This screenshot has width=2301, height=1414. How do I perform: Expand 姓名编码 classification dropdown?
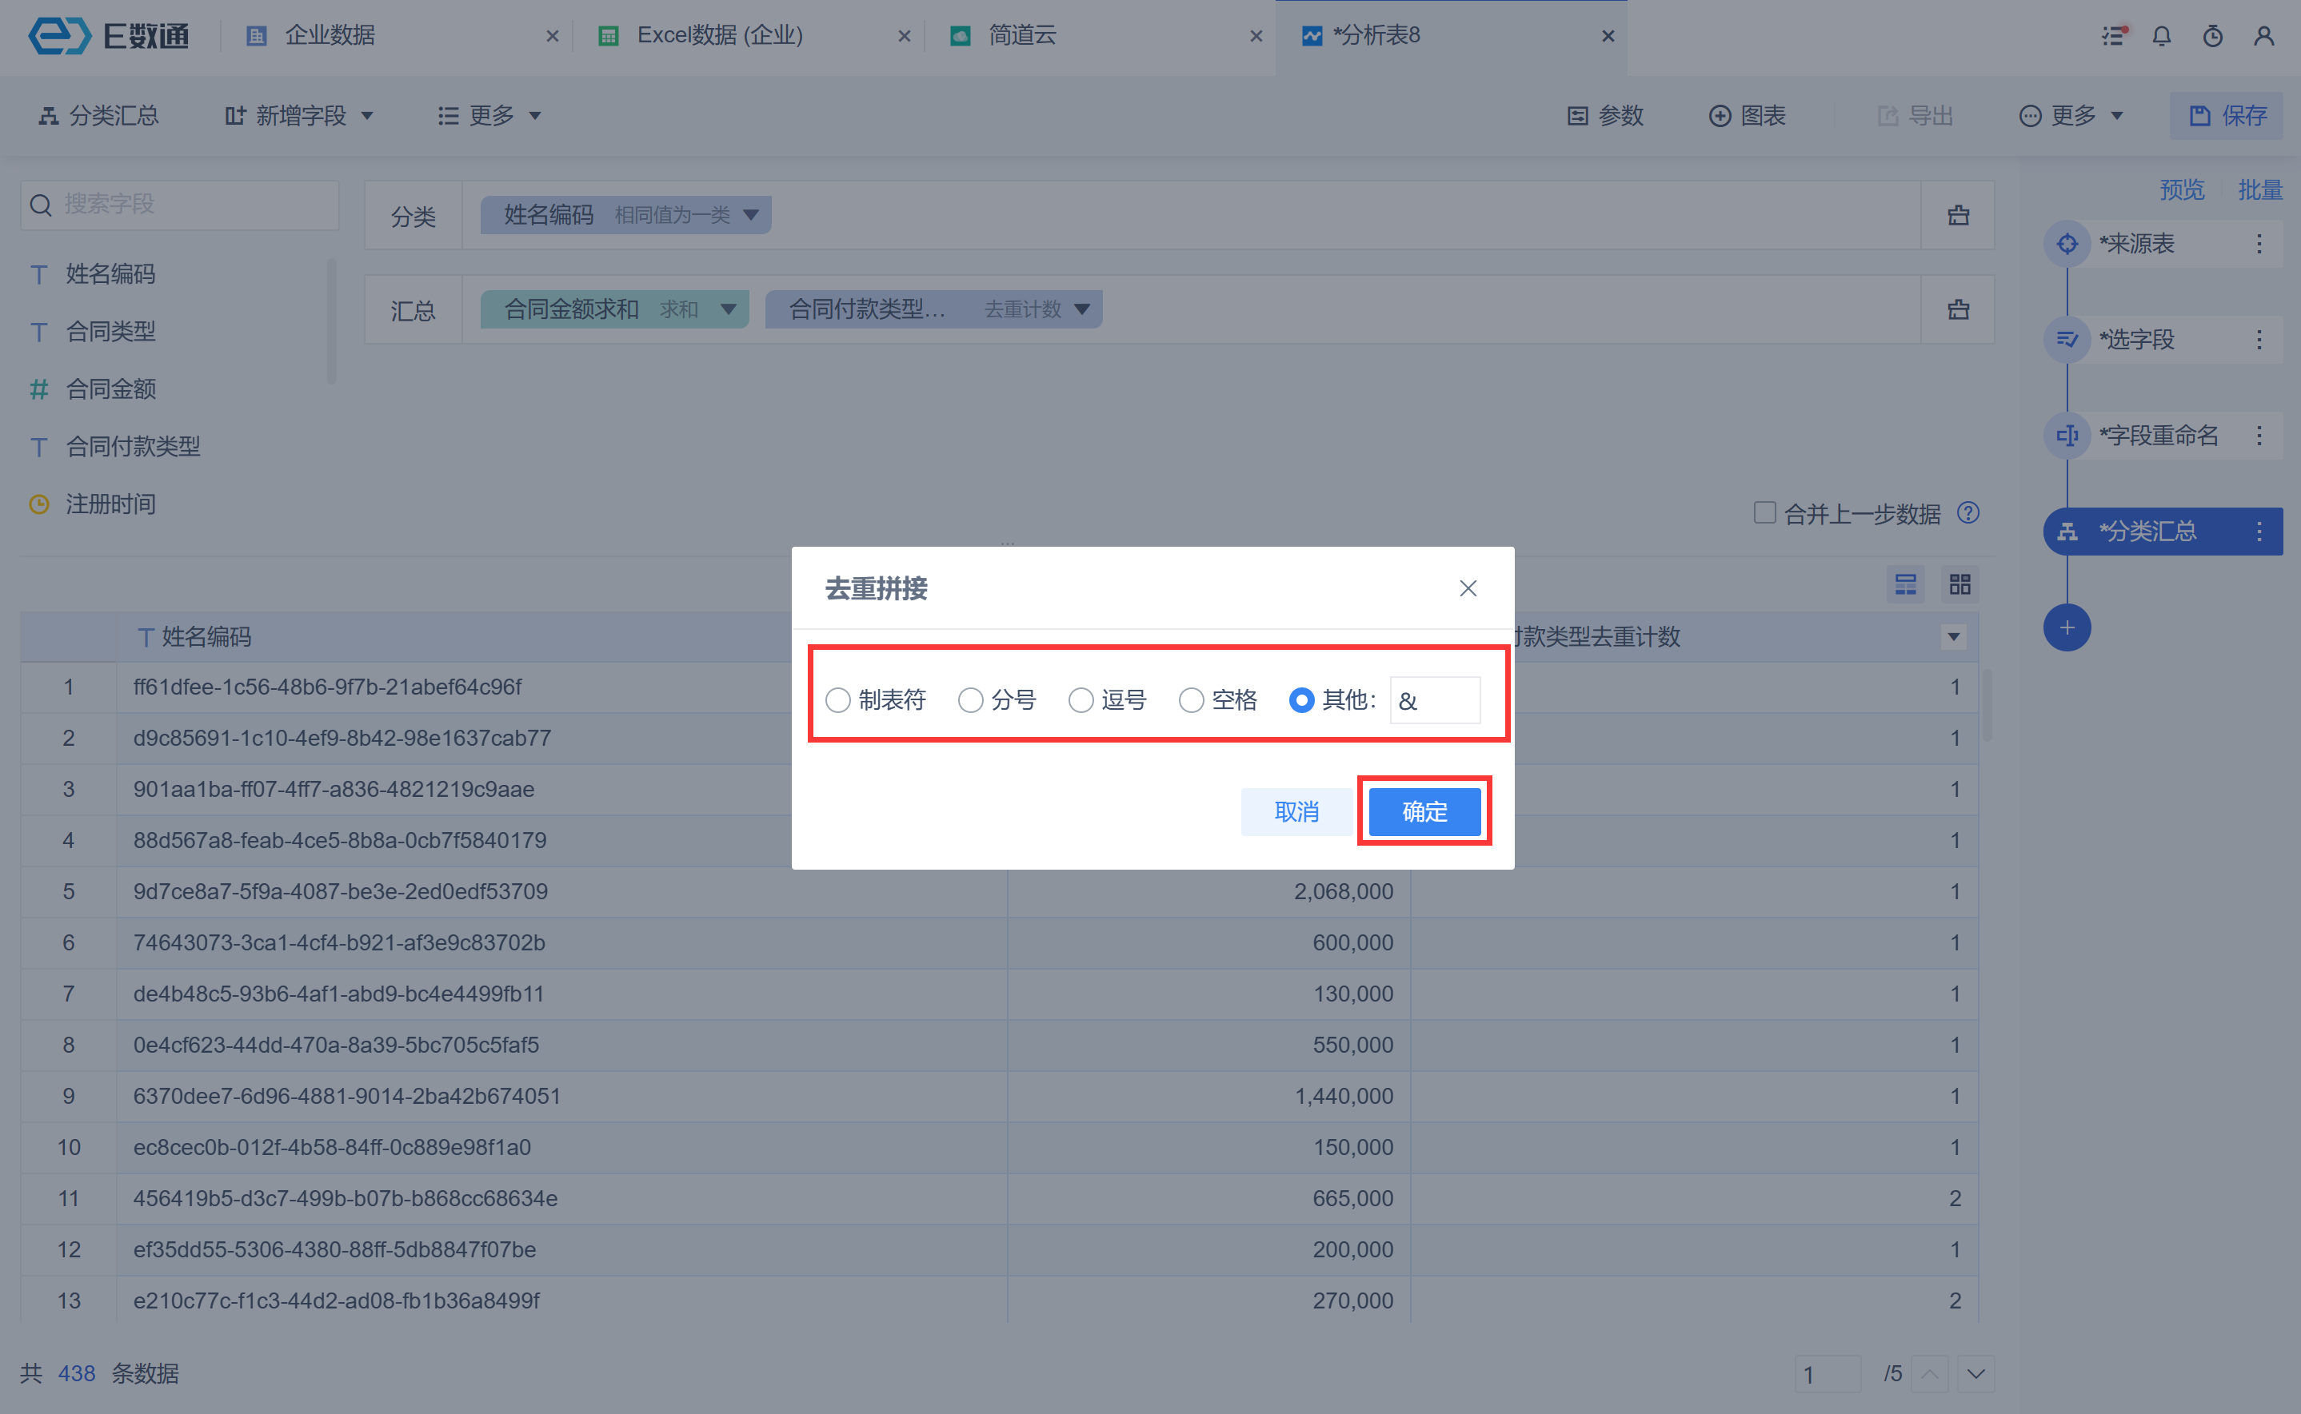pyautogui.click(x=750, y=215)
